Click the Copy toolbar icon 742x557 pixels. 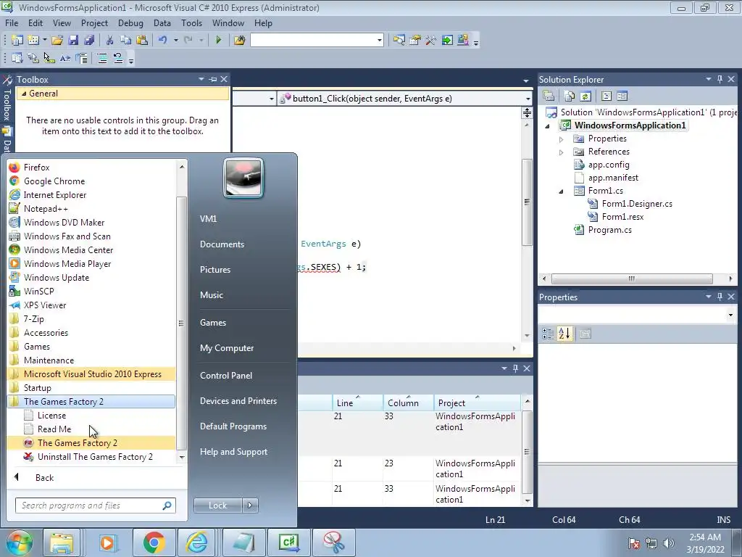(125, 41)
